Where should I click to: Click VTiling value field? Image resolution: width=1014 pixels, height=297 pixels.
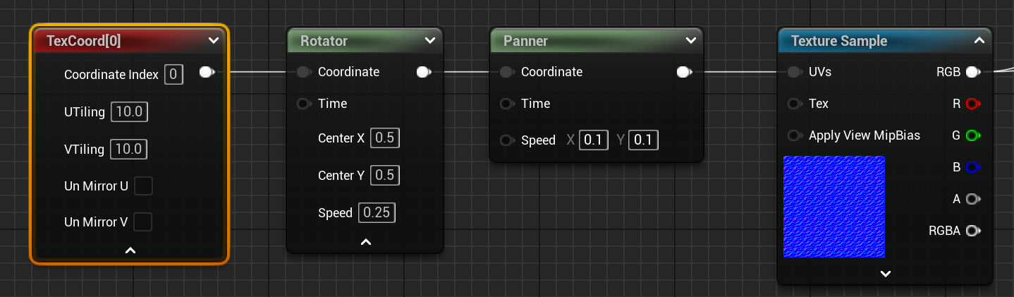point(129,150)
